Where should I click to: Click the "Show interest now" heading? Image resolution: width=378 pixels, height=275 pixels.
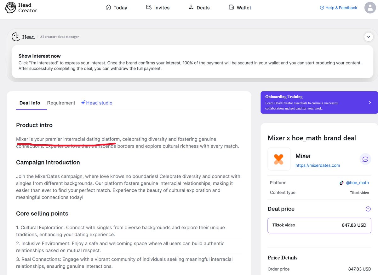pos(40,56)
